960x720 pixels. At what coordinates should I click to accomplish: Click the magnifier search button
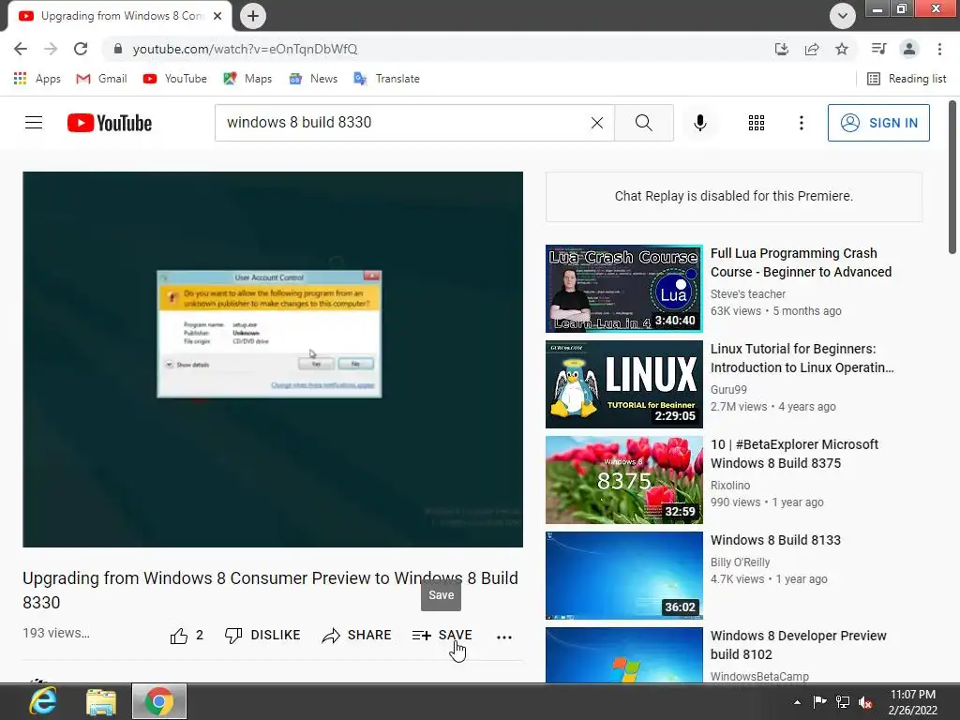(643, 123)
